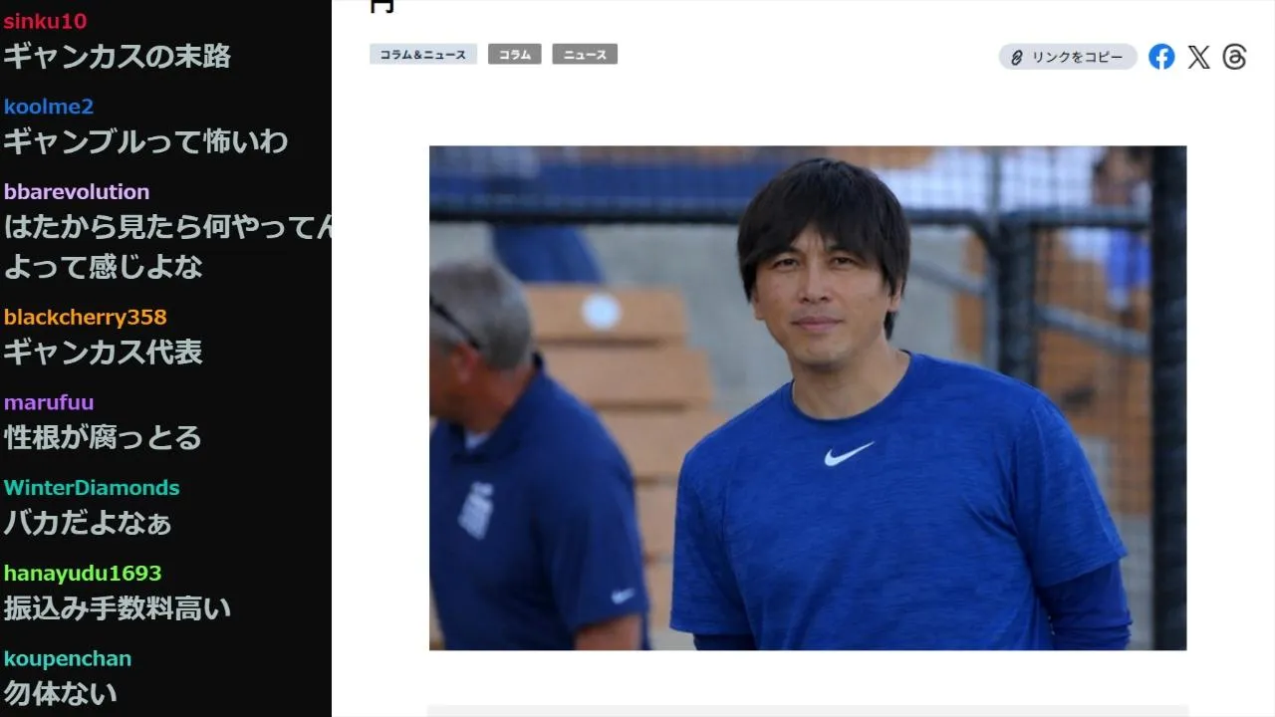The width and height of the screenshot is (1275, 717).
Task: Click the リンクをコピー button
Action: tap(1068, 57)
